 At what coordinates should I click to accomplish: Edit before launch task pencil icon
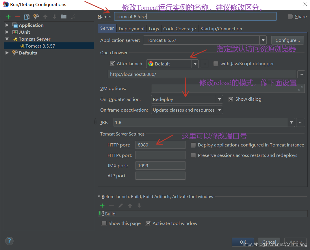tap(120, 206)
